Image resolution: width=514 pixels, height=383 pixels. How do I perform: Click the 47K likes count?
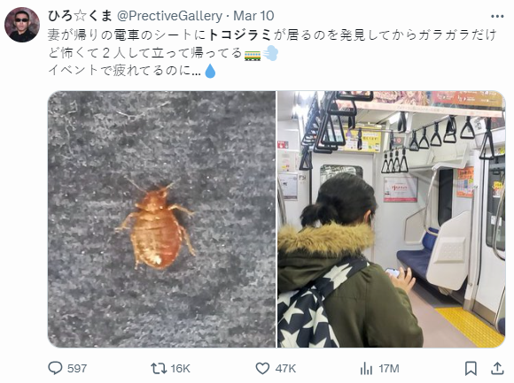[285, 369]
